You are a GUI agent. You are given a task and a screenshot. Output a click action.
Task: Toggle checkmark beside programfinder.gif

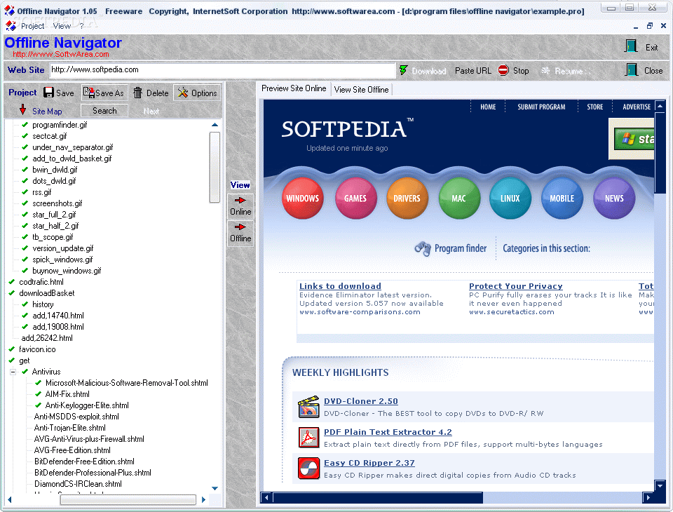(25, 125)
